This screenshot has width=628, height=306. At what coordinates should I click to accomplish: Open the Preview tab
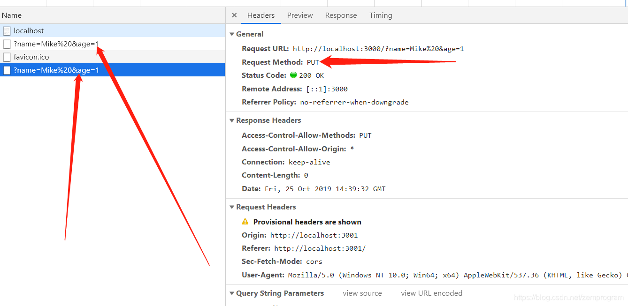click(x=300, y=15)
